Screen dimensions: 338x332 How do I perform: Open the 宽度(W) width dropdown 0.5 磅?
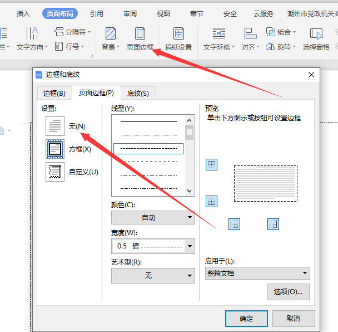tap(153, 246)
